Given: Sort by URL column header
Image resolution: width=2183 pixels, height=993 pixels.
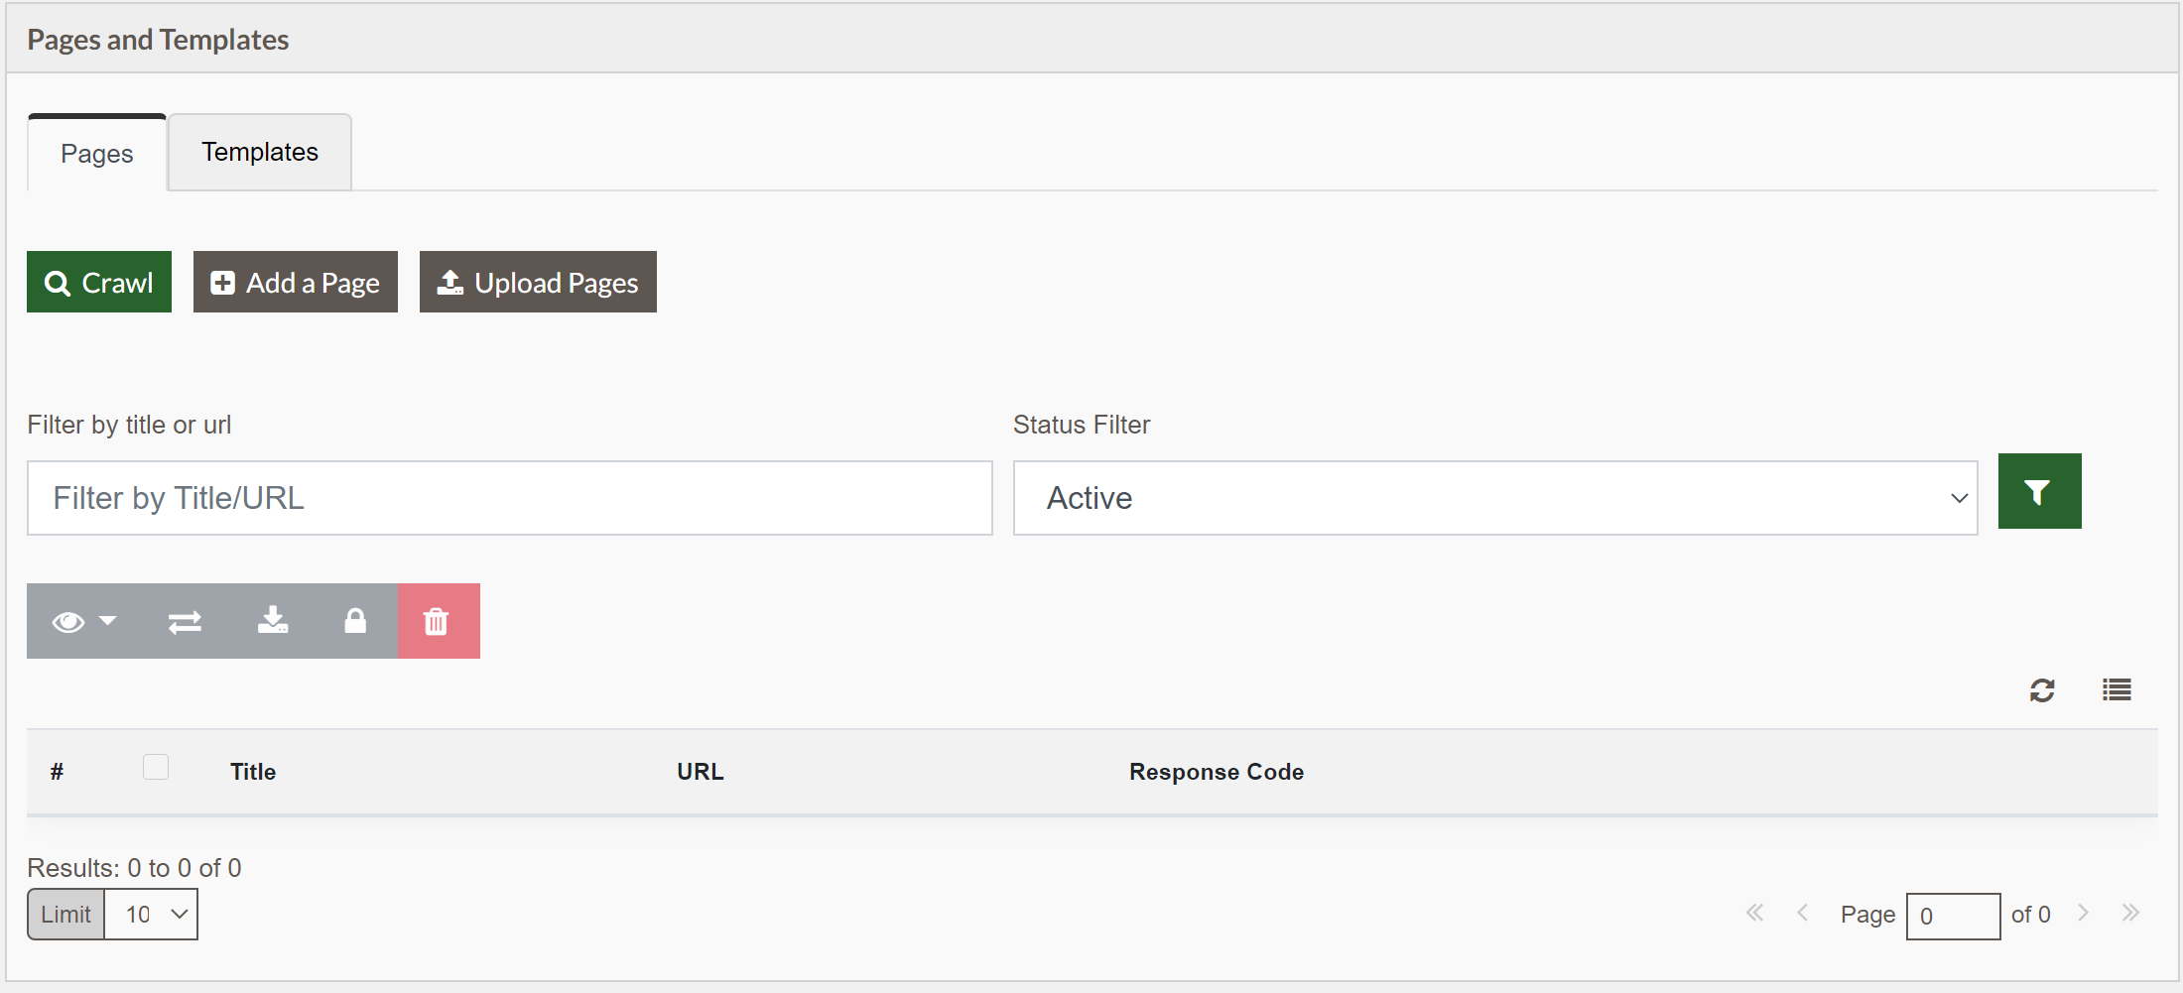Looking at the screenshot, I should [x=701, y=772].
